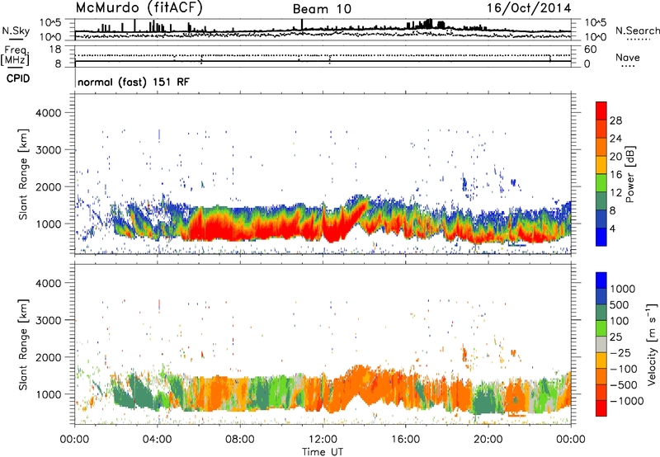
Task: Click the 100 label on Velocity colorbar
Action: [620, 321]
